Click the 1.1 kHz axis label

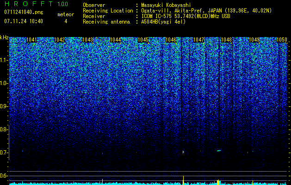click(4, 60)
